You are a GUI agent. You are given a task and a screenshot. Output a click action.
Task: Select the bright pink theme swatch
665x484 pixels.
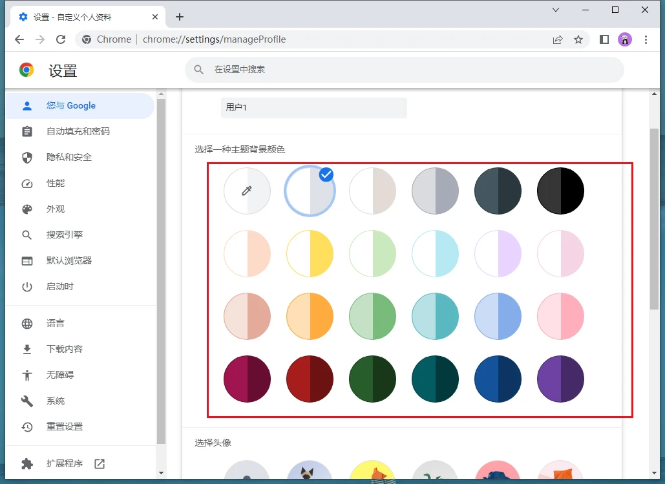[x=561, y=317]
